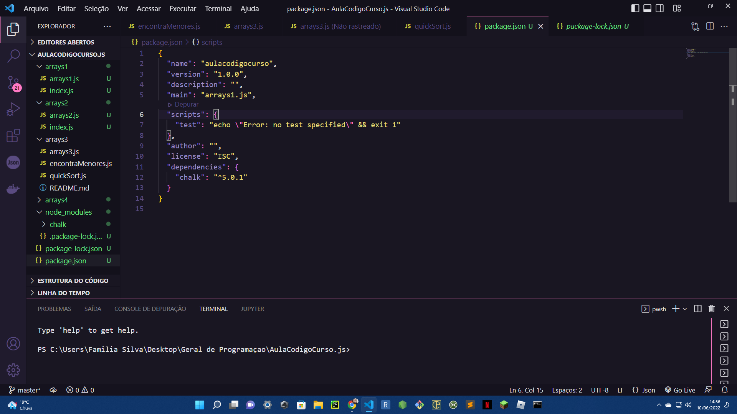Expand the arrays4 folder
This screenshot has width=737, height=414.
pos(56,200)
